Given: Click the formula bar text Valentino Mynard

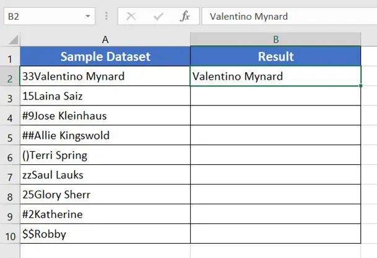Looking at the screenshot, I should pos(249,17).
